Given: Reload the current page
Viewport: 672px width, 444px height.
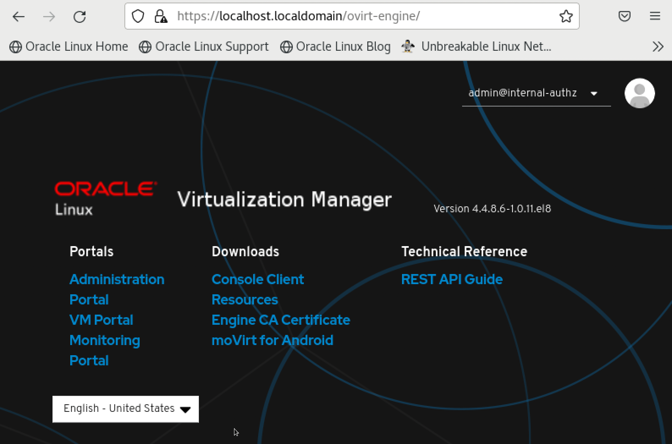Looking at the screenshot, I should click(x=80, y=16).
